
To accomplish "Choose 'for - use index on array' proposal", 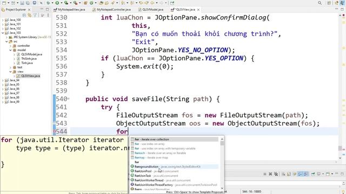I will click(174, 144).
